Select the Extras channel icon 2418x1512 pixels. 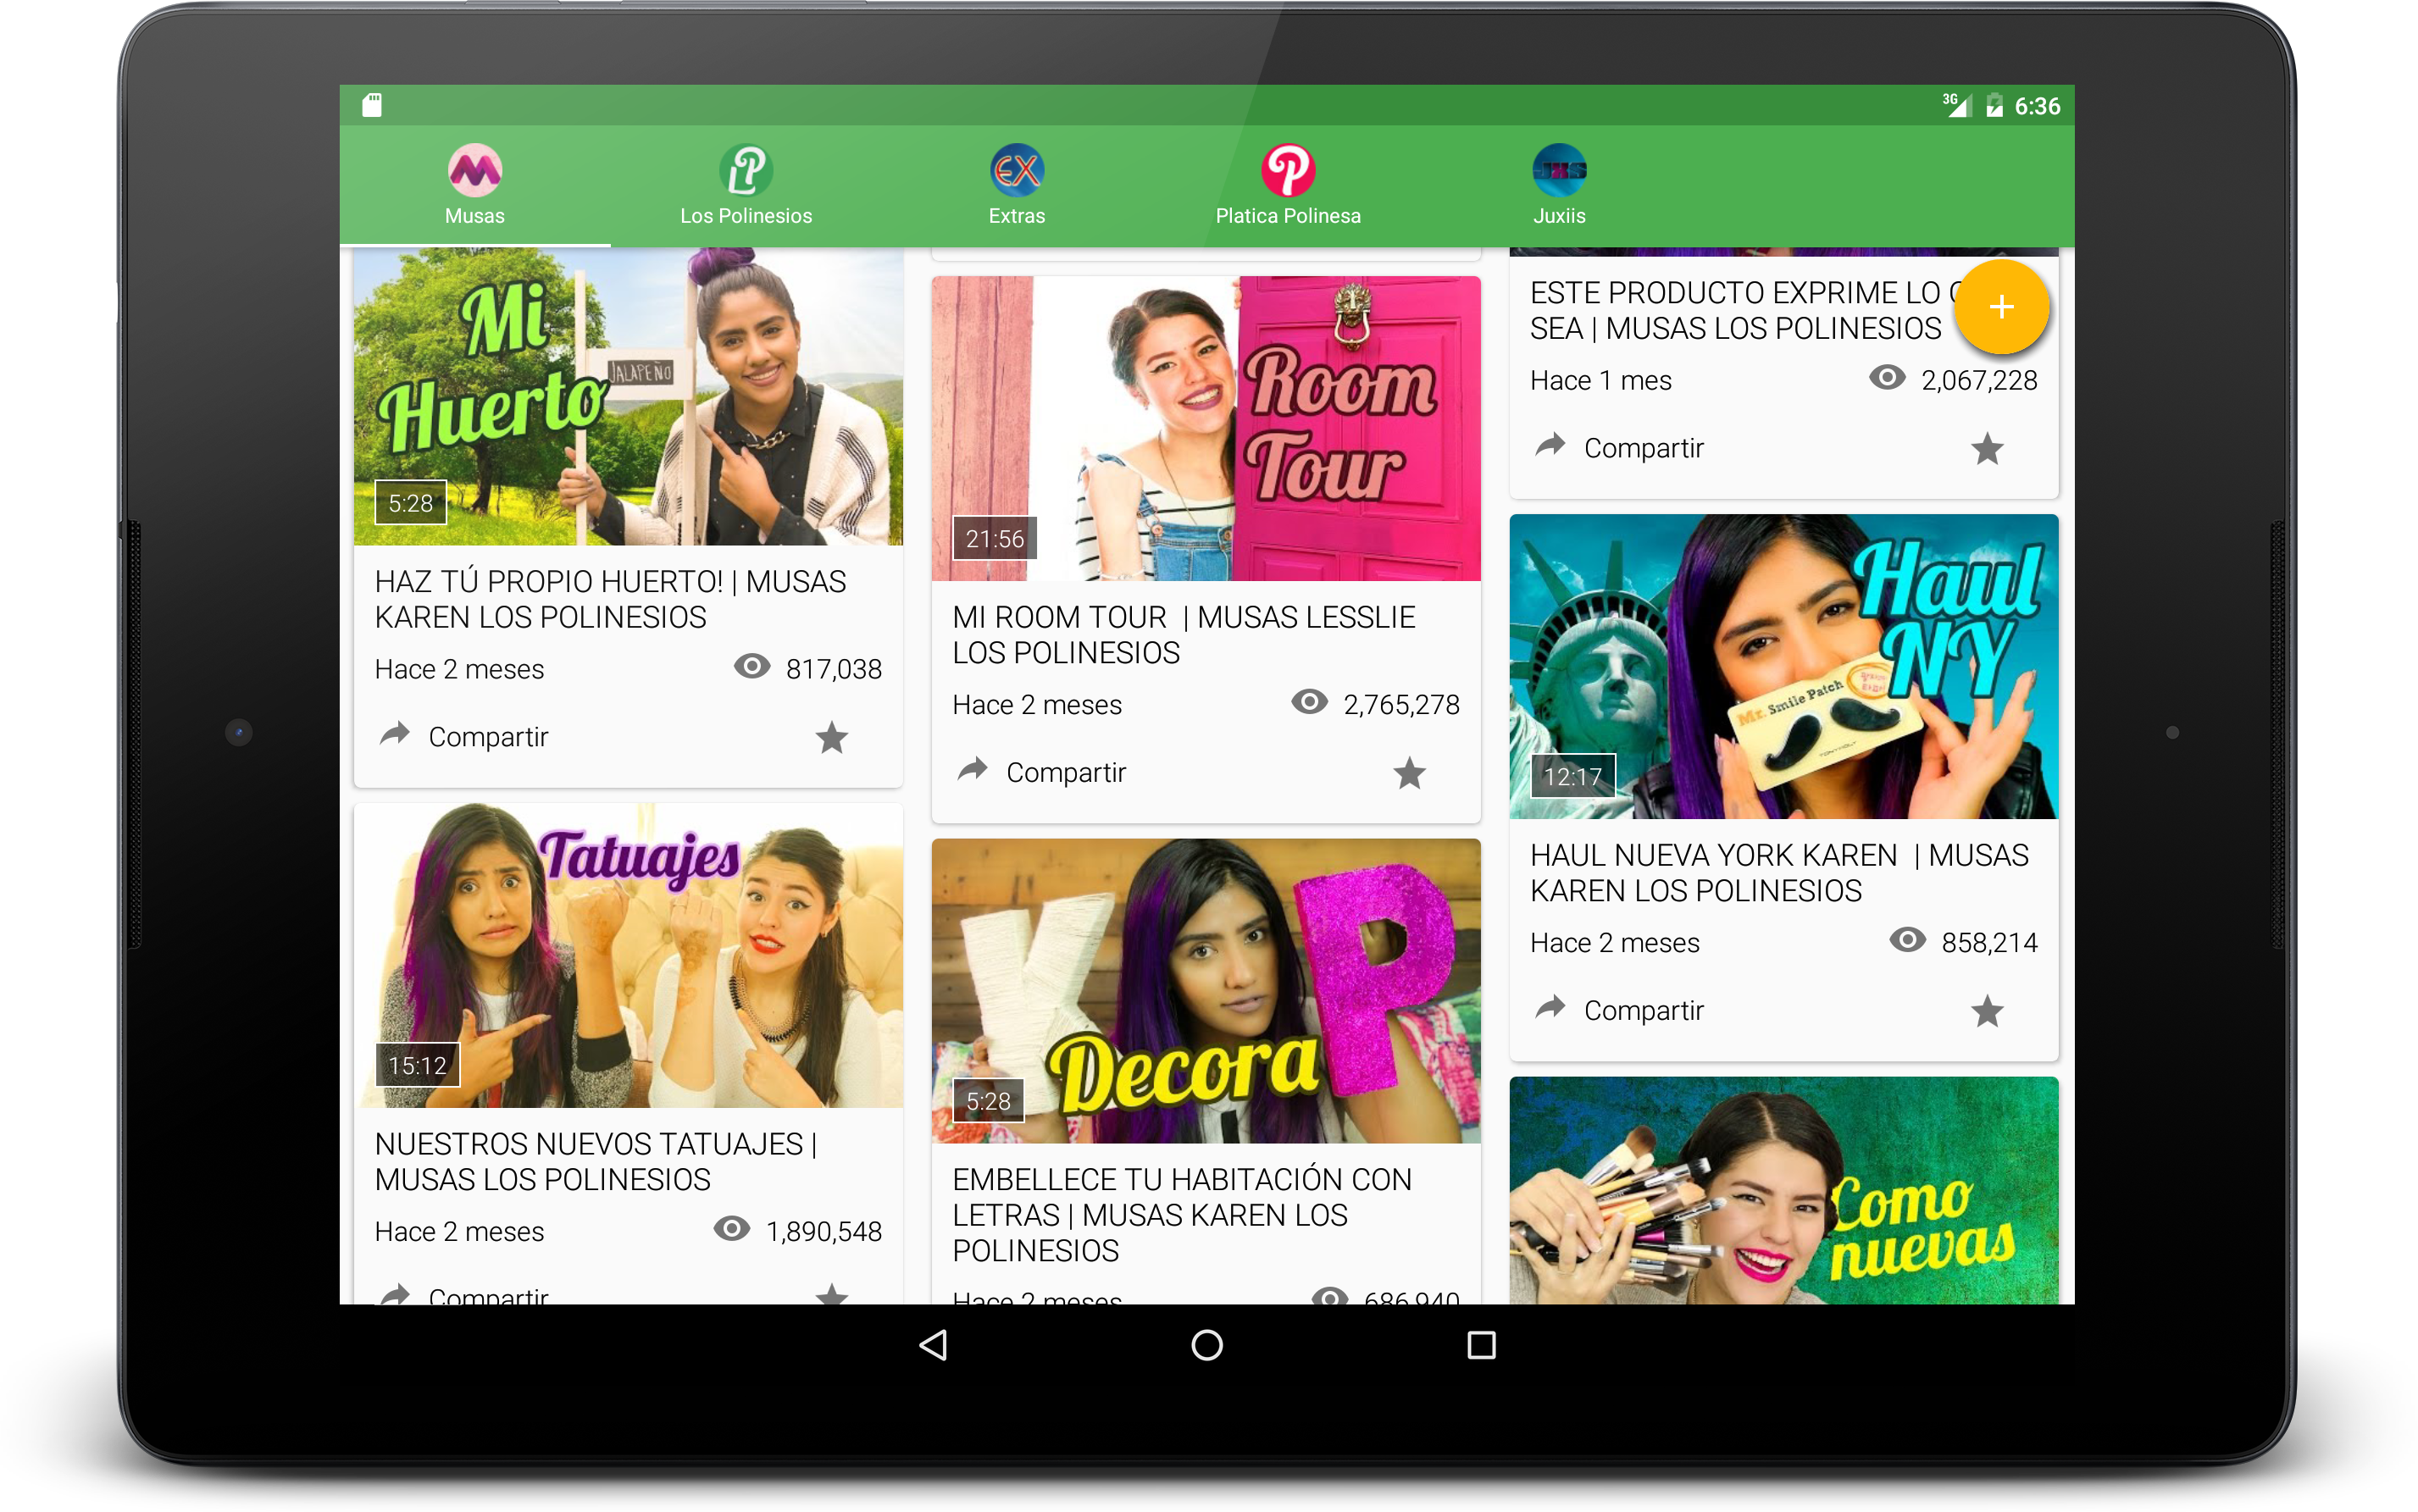pos(1016,171)
